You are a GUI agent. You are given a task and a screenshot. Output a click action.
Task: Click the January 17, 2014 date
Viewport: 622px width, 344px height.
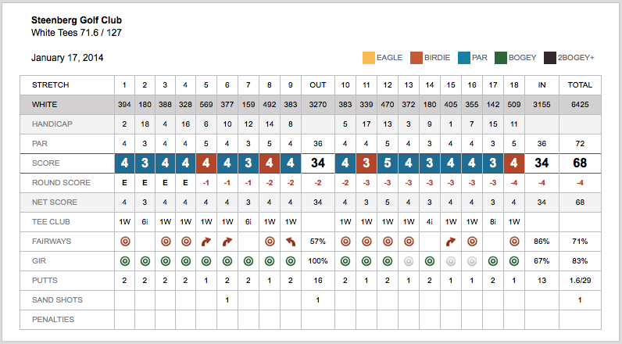click(x=67, y=58)
